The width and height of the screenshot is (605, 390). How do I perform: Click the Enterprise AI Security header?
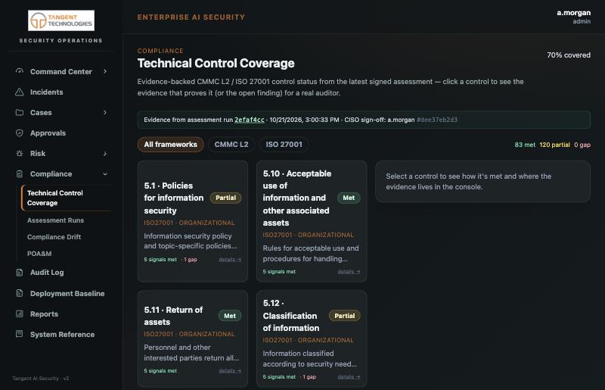coord(191,17)
